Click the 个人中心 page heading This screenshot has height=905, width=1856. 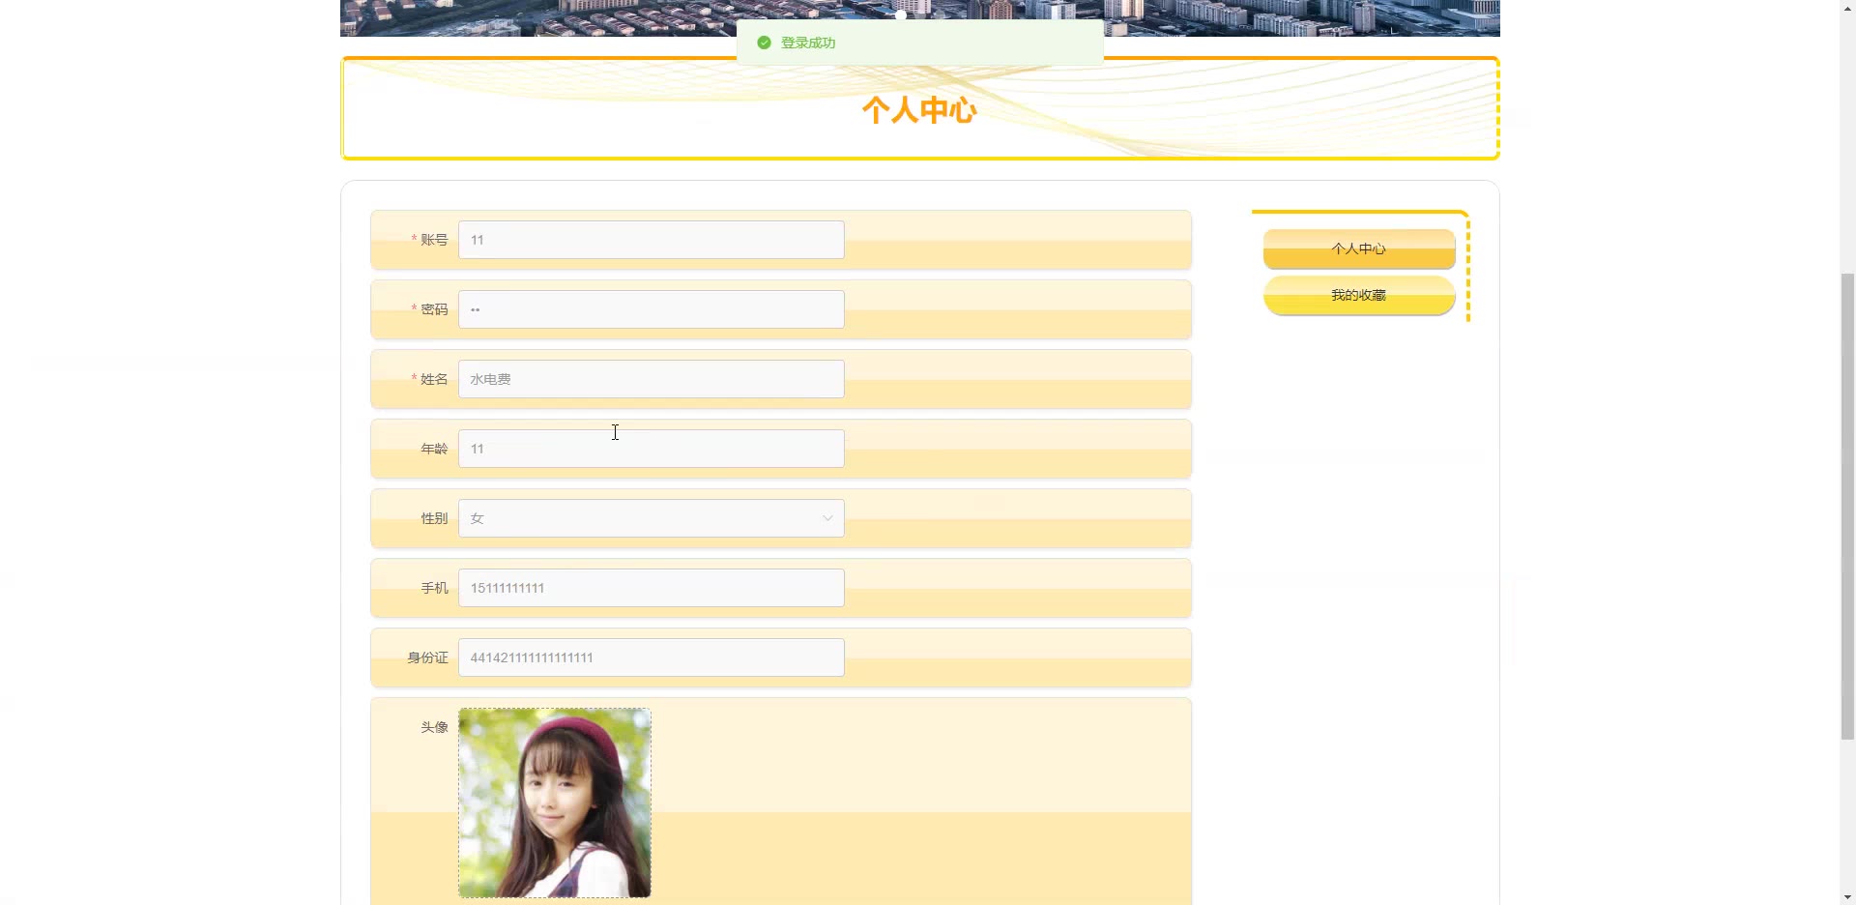click(919, 110)
